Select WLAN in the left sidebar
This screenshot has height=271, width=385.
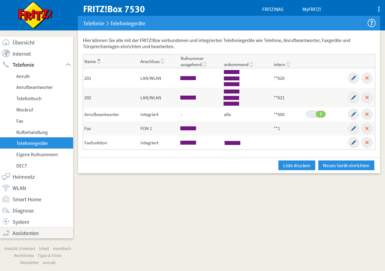point(19,188)
